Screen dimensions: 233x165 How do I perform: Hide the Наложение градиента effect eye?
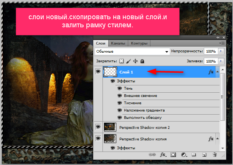pos(120,110)
